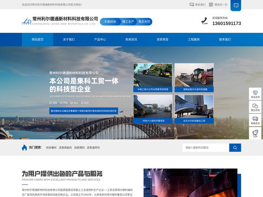Click the telephone handset icon beside hotline

(205, 21)
